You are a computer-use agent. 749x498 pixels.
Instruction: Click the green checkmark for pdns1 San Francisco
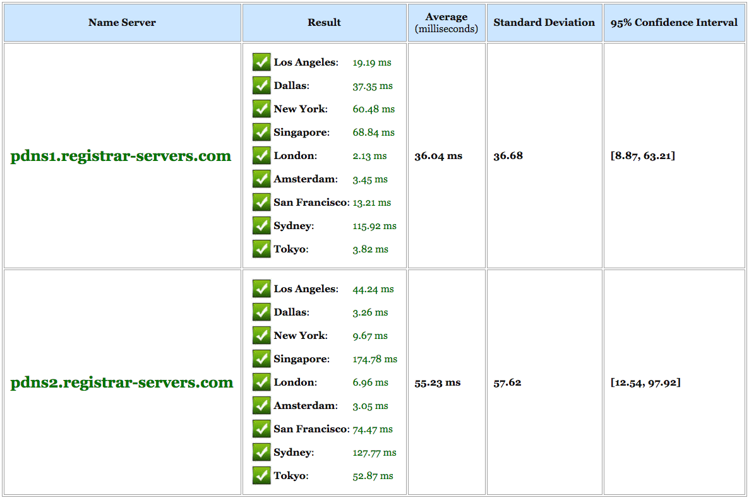point(261,203)
